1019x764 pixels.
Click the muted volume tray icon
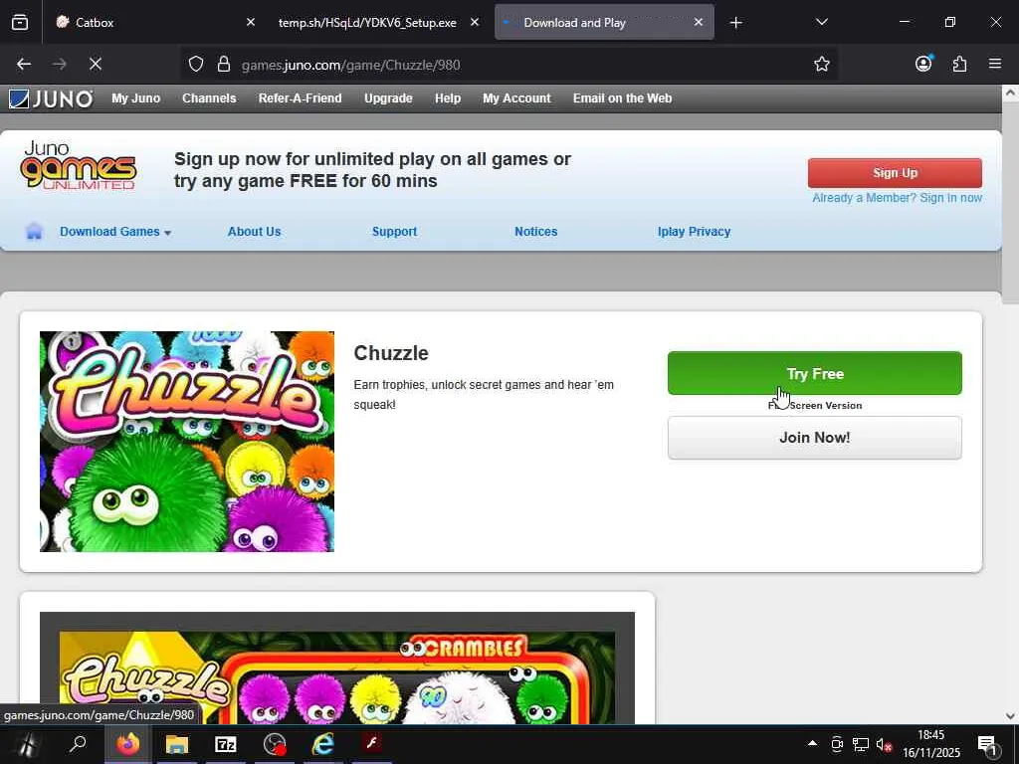pyautogui.click(x=884, y=744)
